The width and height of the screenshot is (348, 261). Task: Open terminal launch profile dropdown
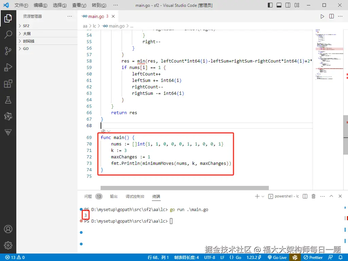coord(263,196)
